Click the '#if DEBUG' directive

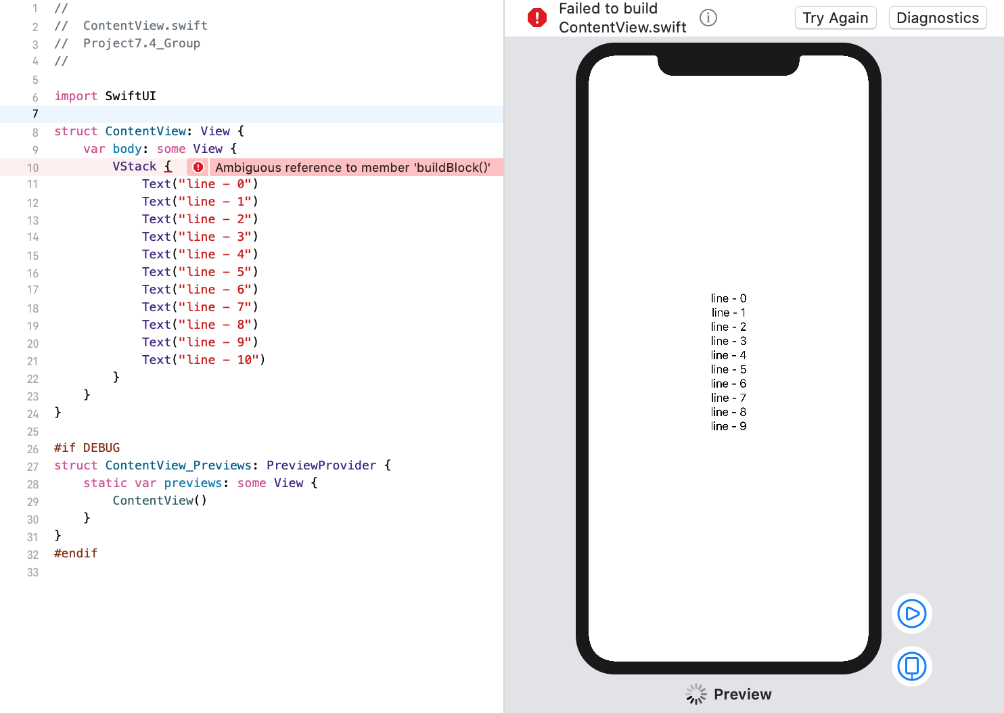coord(87,448)
